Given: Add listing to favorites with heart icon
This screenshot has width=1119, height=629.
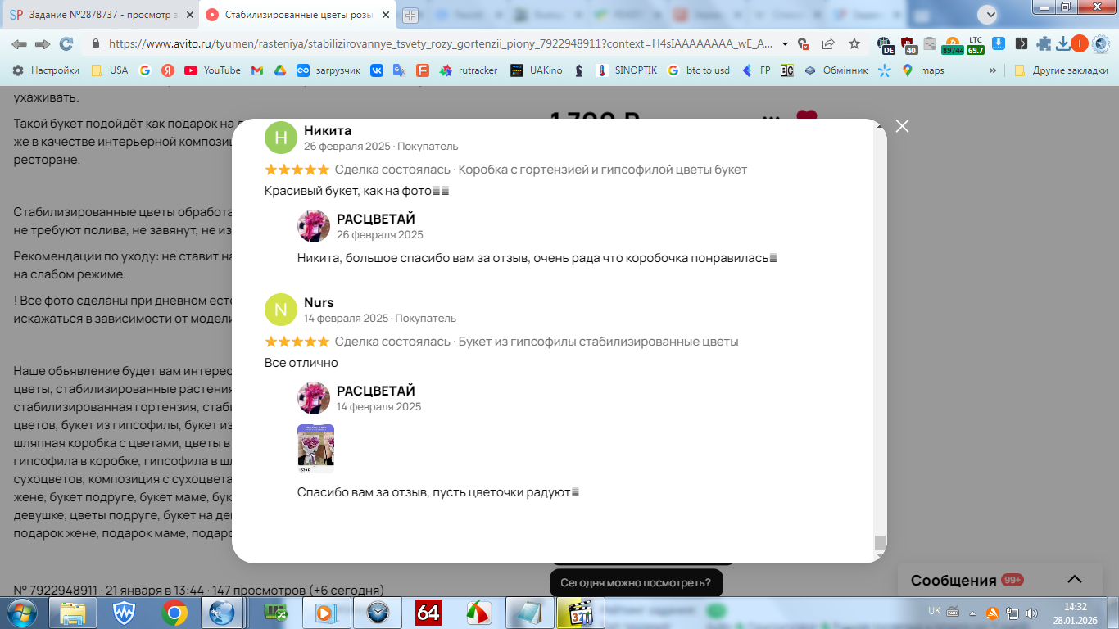Looking at the screenshot, I should coord(807,117).
